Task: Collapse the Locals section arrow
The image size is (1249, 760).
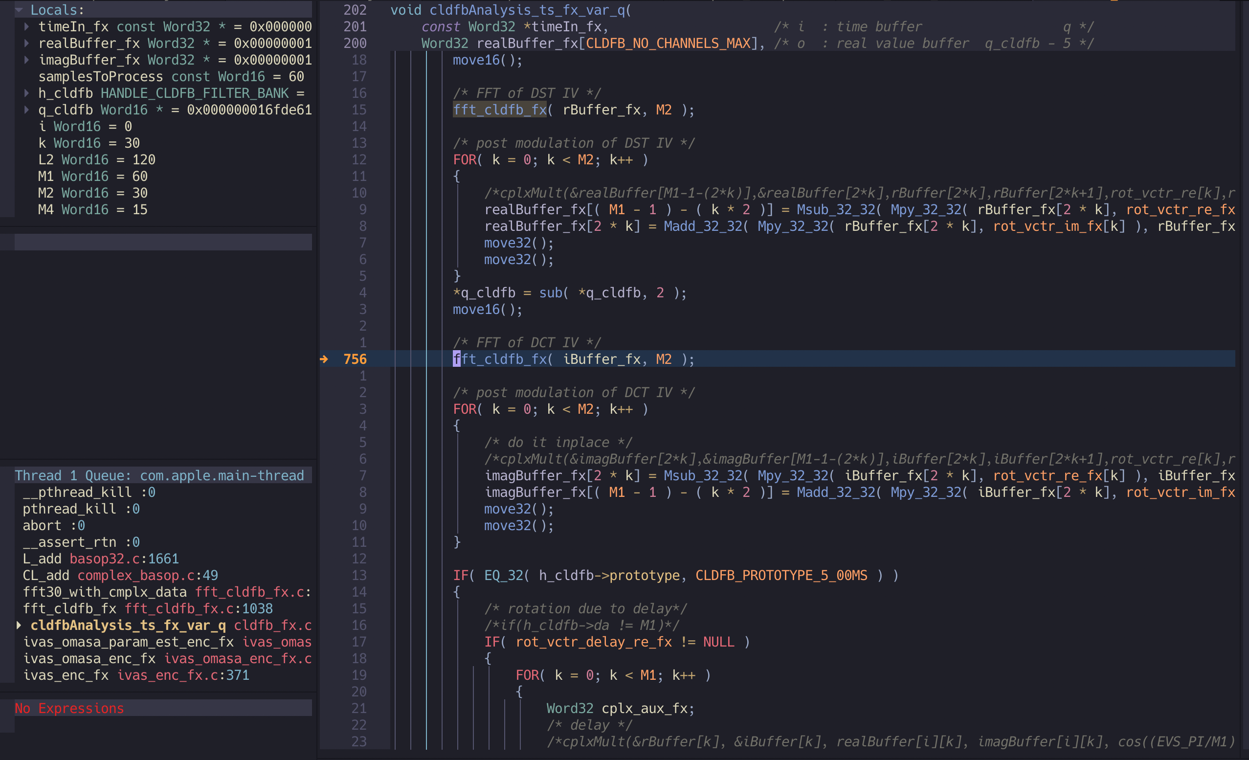Action: pos(19,10)
